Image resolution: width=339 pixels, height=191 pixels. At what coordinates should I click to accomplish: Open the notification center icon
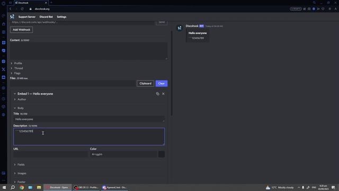[x=333, y=187]
